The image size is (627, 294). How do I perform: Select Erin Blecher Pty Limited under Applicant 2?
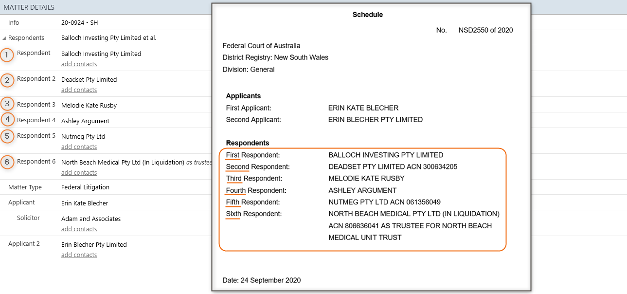click(94, 245)
